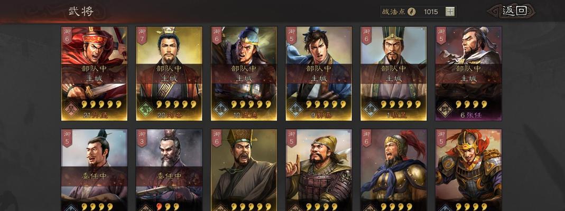Screen dimensions: 565x211
Task: Select the shouting hero in green robe
Action: (x=244, y=170)
